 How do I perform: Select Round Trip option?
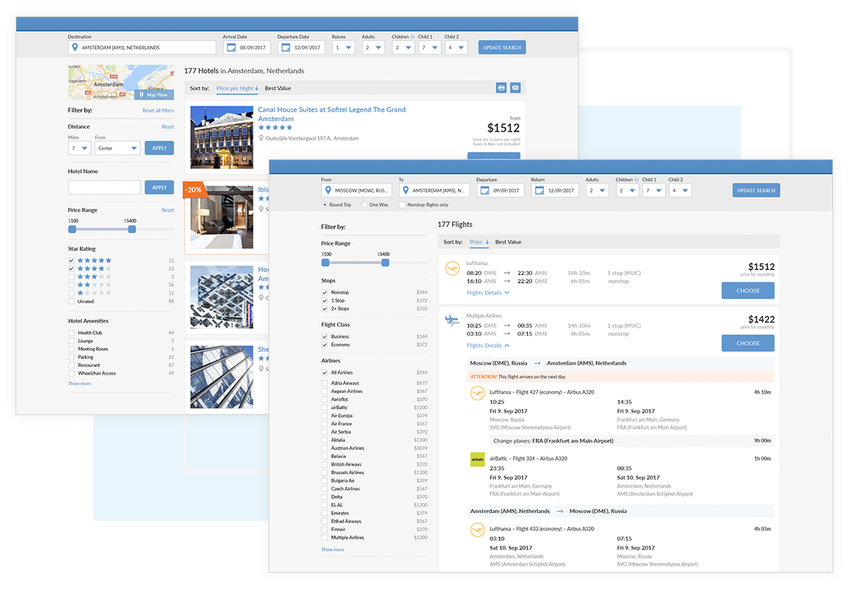(x=324, y=205)
